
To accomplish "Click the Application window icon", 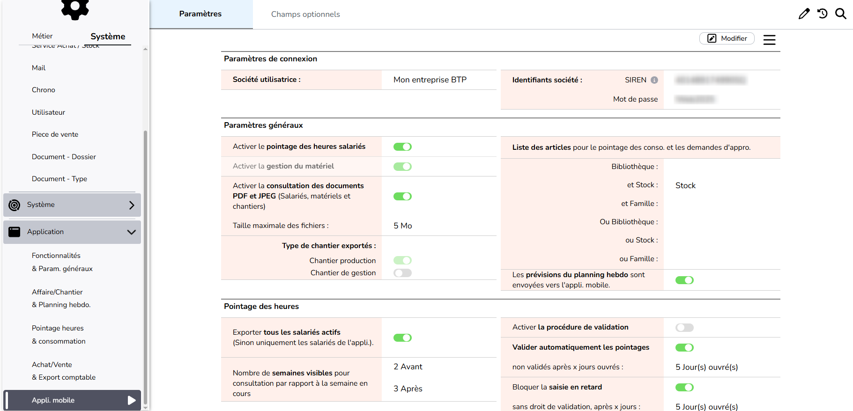I will point(15,232).
